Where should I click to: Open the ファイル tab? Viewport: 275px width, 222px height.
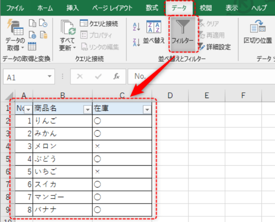point(15,8)
